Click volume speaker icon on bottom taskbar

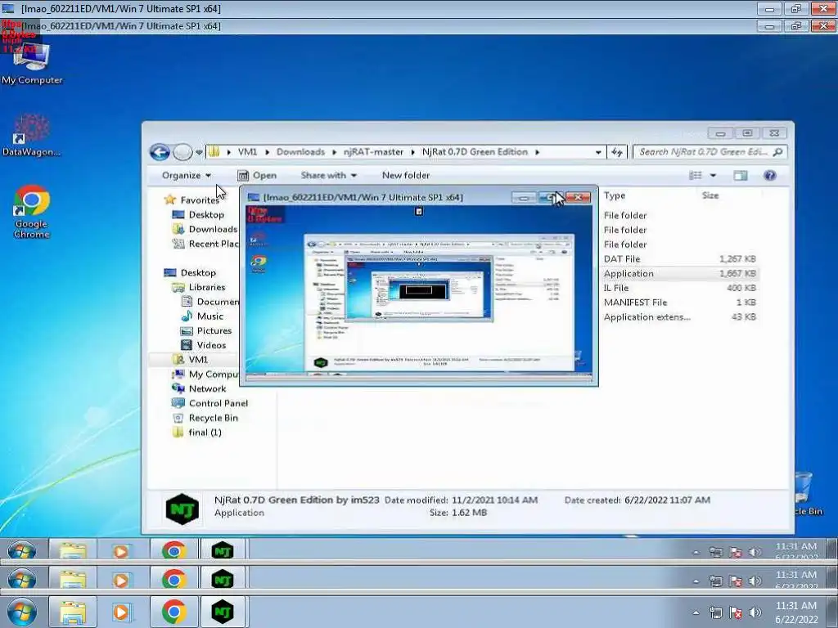[755, 613]
